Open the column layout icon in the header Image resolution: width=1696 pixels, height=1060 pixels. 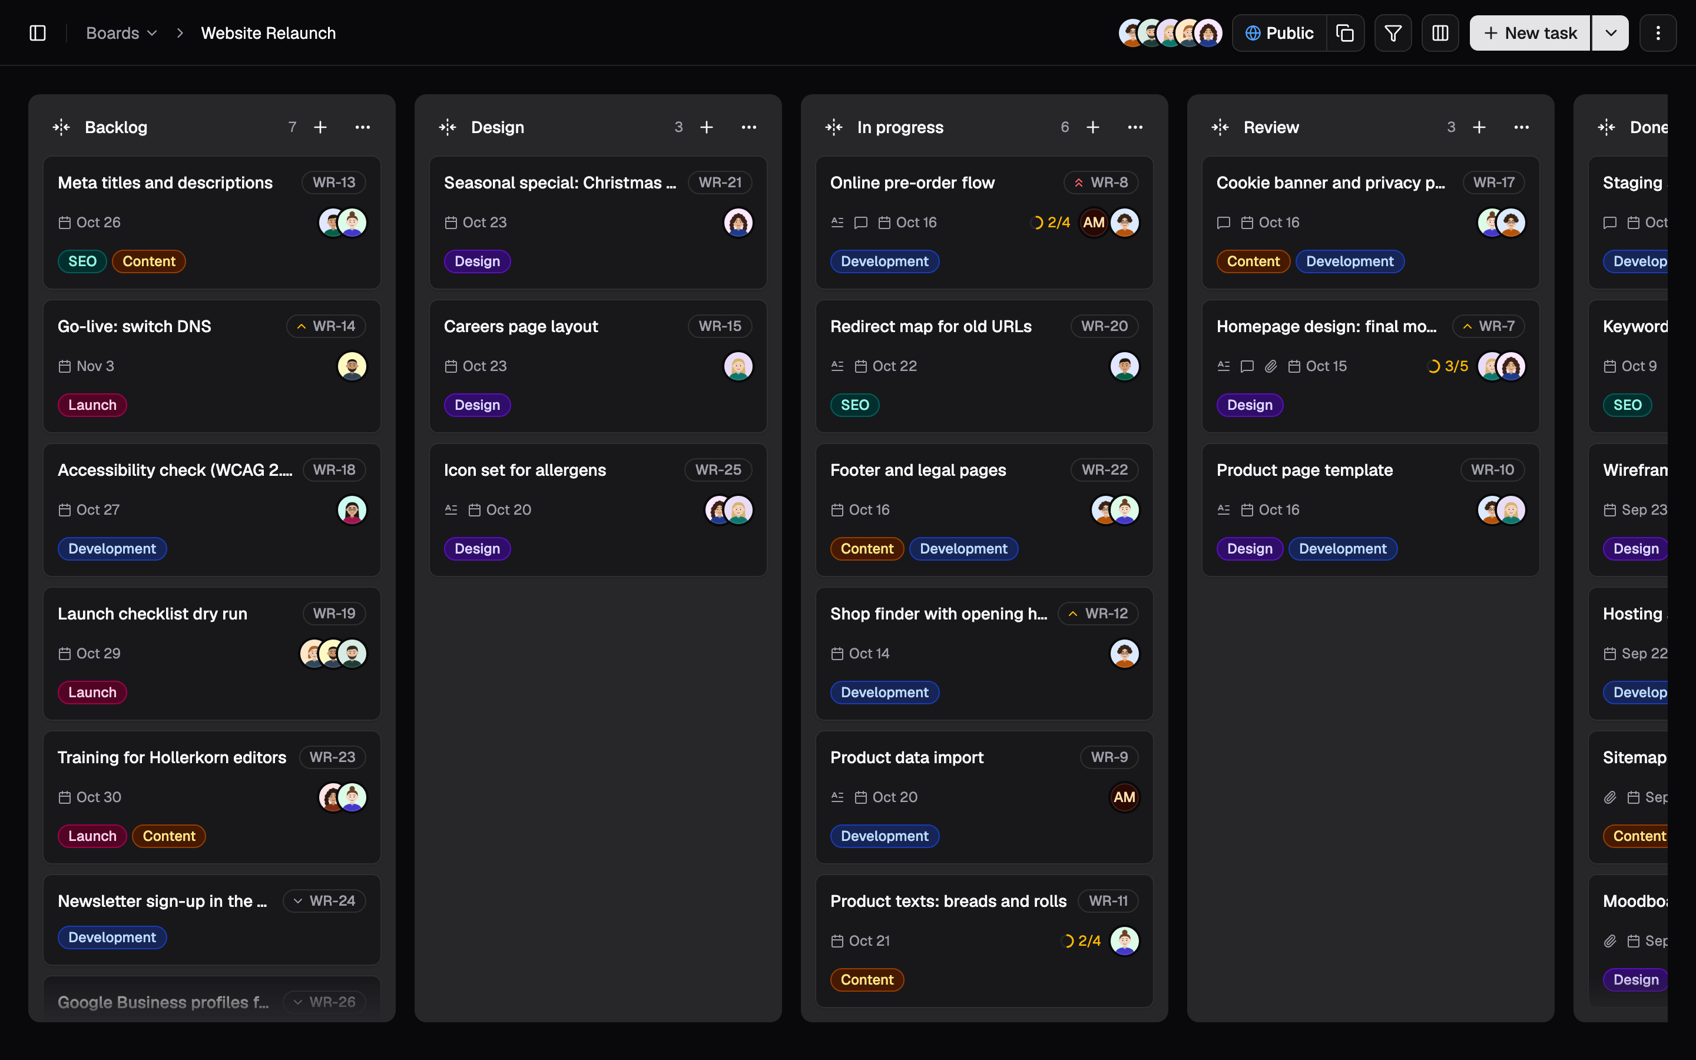coord(1440,33)
